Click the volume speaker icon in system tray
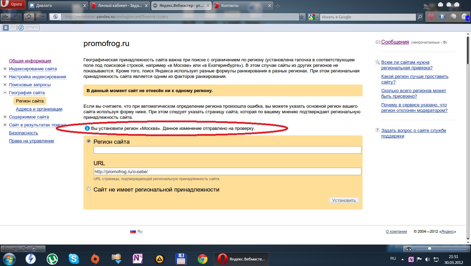 click(427, 259)
